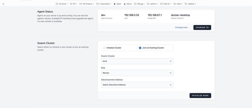Expand the Swarm Cluster dropdown

(x=137, y=61)
